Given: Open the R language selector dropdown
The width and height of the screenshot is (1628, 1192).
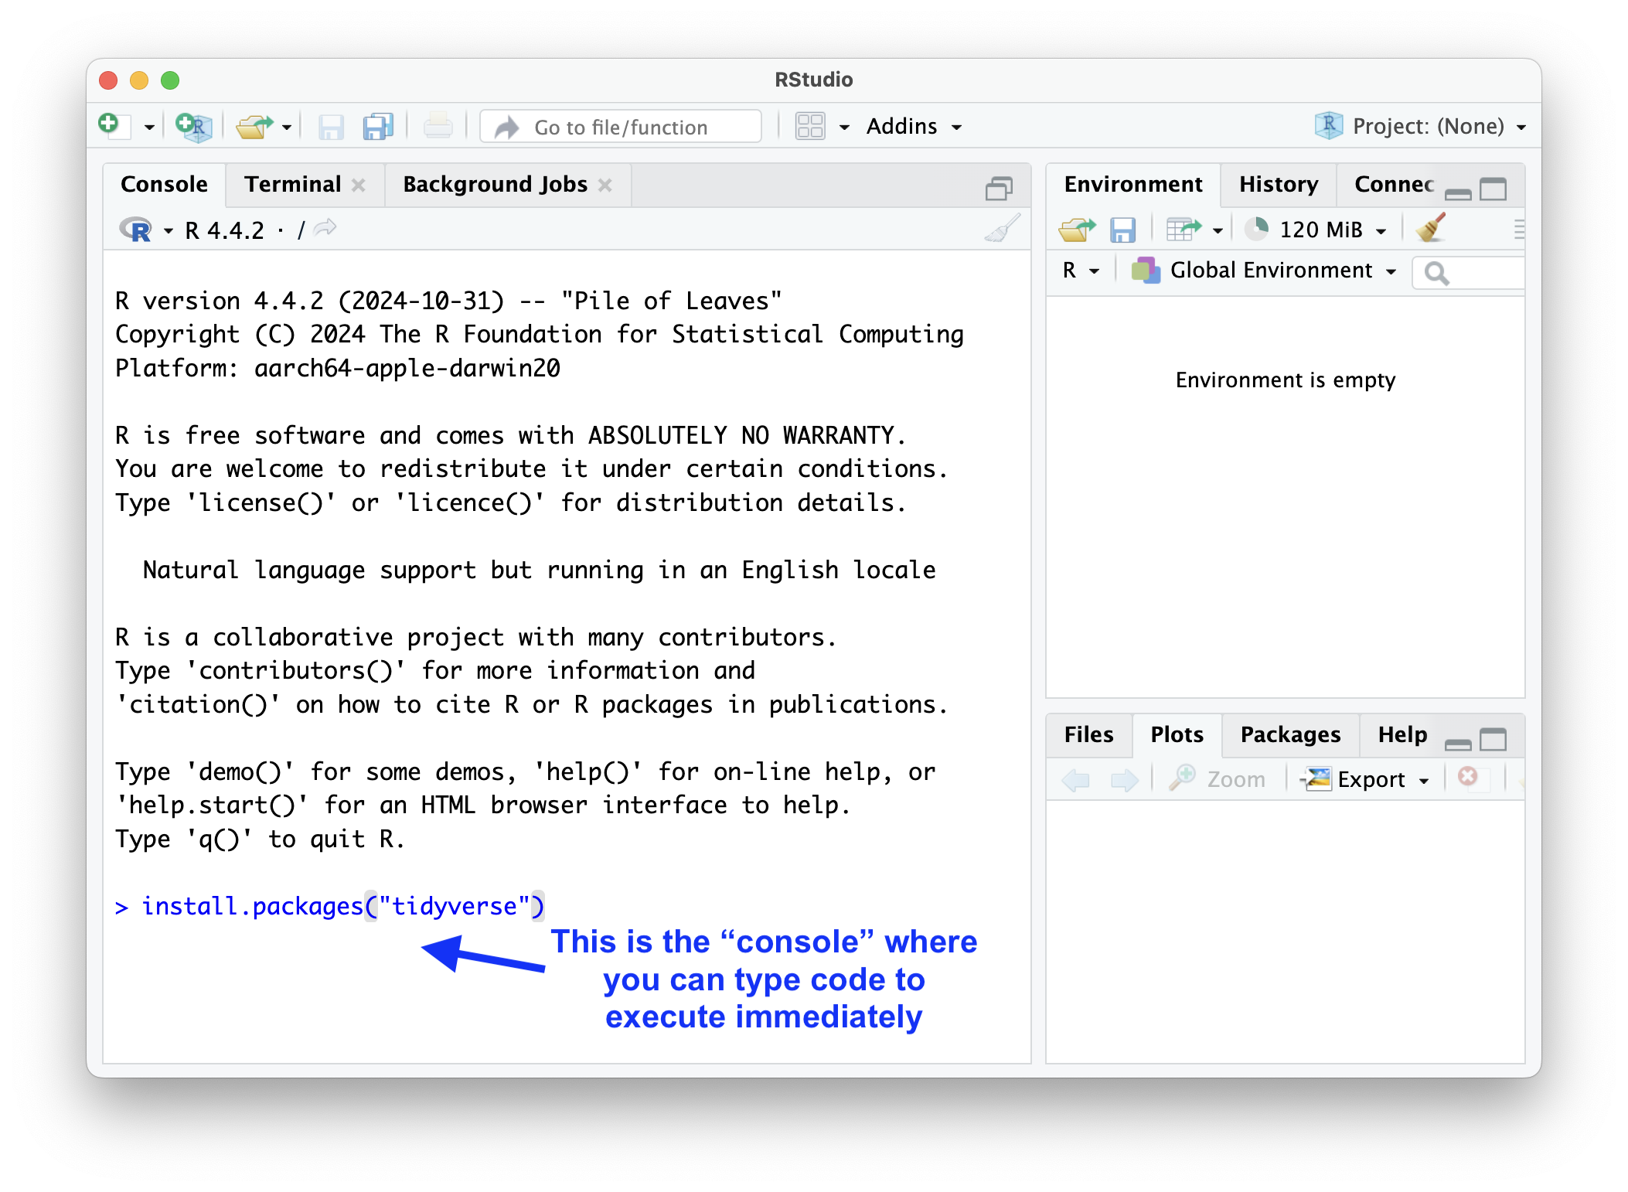Looking at the screenshot, I should point(1081,271).
